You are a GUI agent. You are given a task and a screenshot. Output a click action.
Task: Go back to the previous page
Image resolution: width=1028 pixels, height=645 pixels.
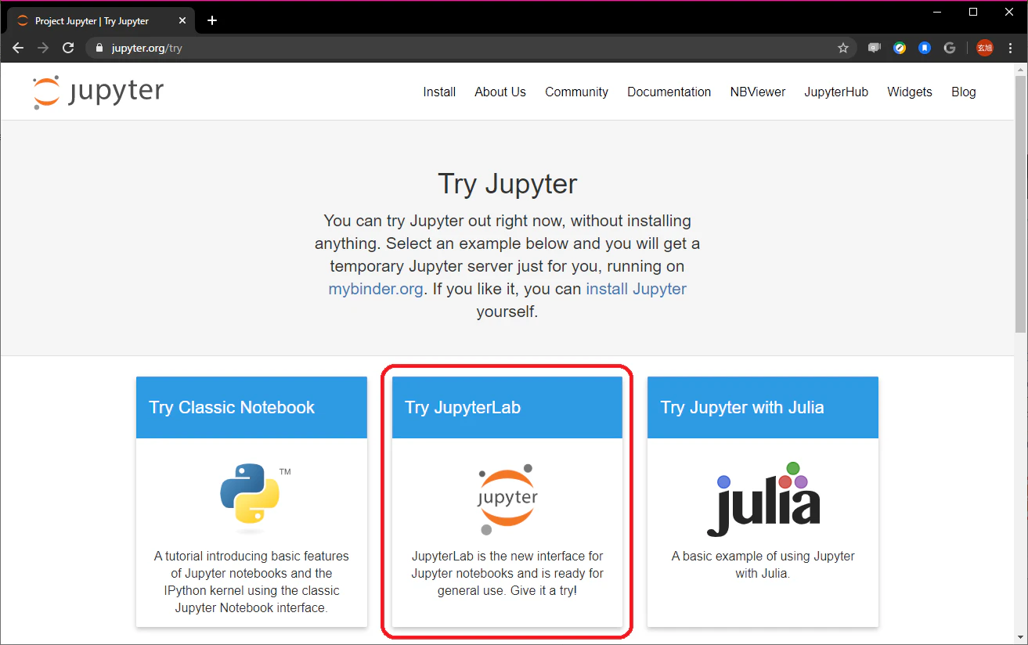tap(18, 48)
